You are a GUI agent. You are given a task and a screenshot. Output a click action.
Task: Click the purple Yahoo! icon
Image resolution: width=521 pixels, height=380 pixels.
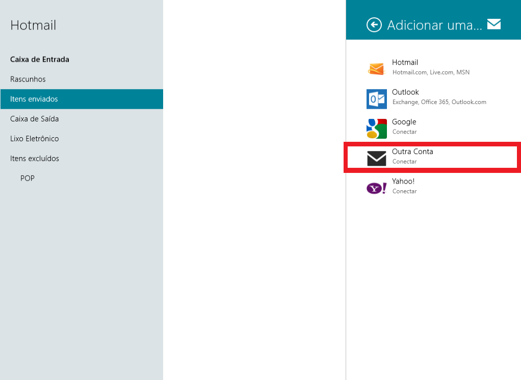[x=376, y=188]
